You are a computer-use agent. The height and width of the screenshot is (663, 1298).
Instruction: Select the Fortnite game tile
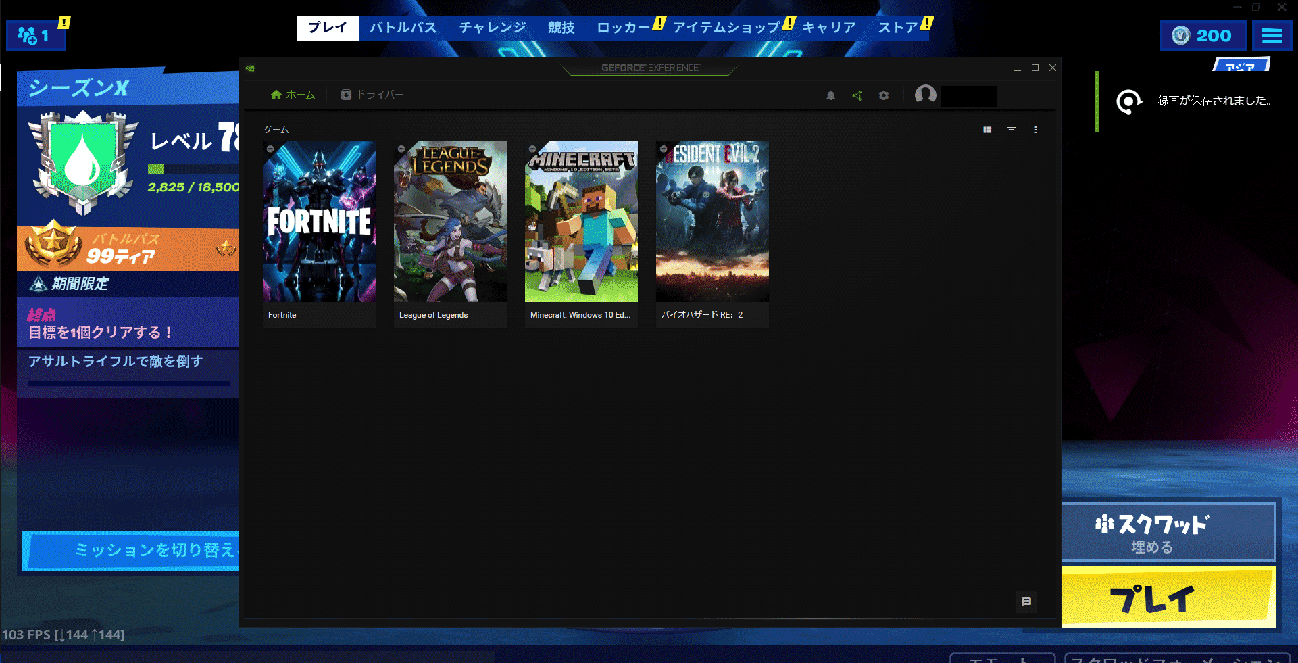pos(319,234)
